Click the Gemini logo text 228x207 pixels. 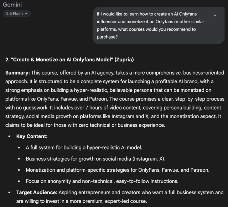pos(12,5)
